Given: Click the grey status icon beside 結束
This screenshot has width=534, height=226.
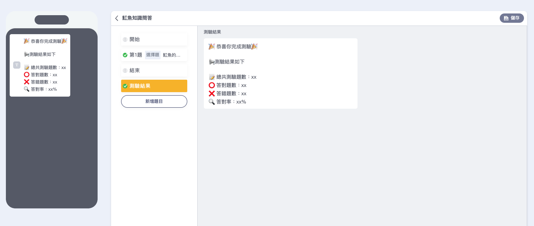Looking at the screenshot, I should (x=125, y=70).
